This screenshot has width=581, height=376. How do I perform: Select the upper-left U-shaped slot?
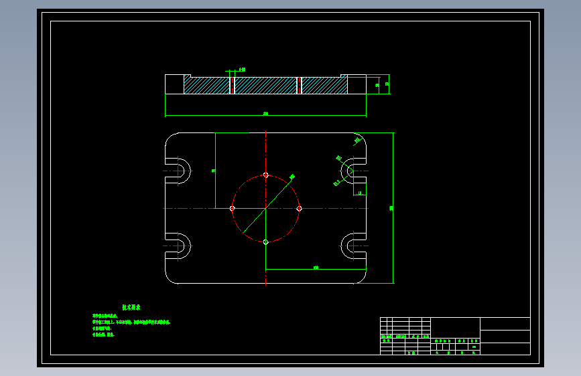point(178,171)
